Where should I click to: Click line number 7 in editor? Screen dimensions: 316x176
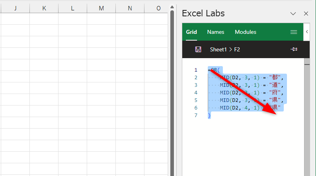pos(196,115)
